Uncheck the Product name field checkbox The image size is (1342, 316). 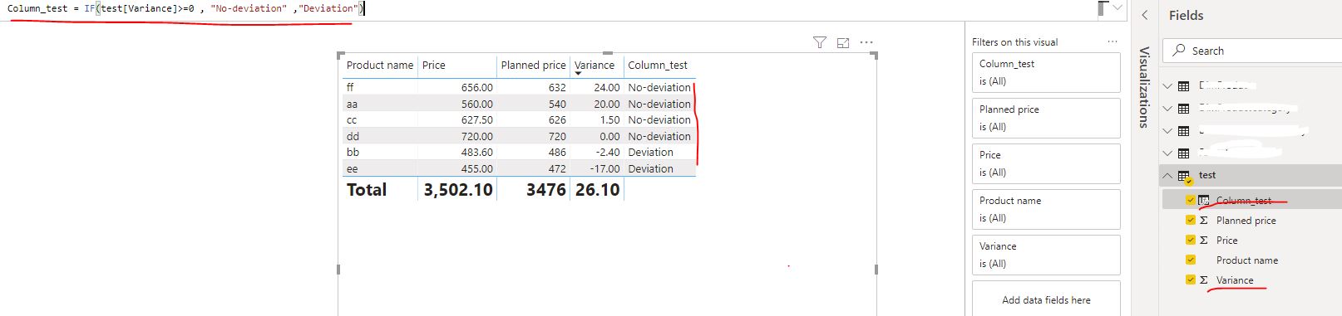click(1190, 260)
